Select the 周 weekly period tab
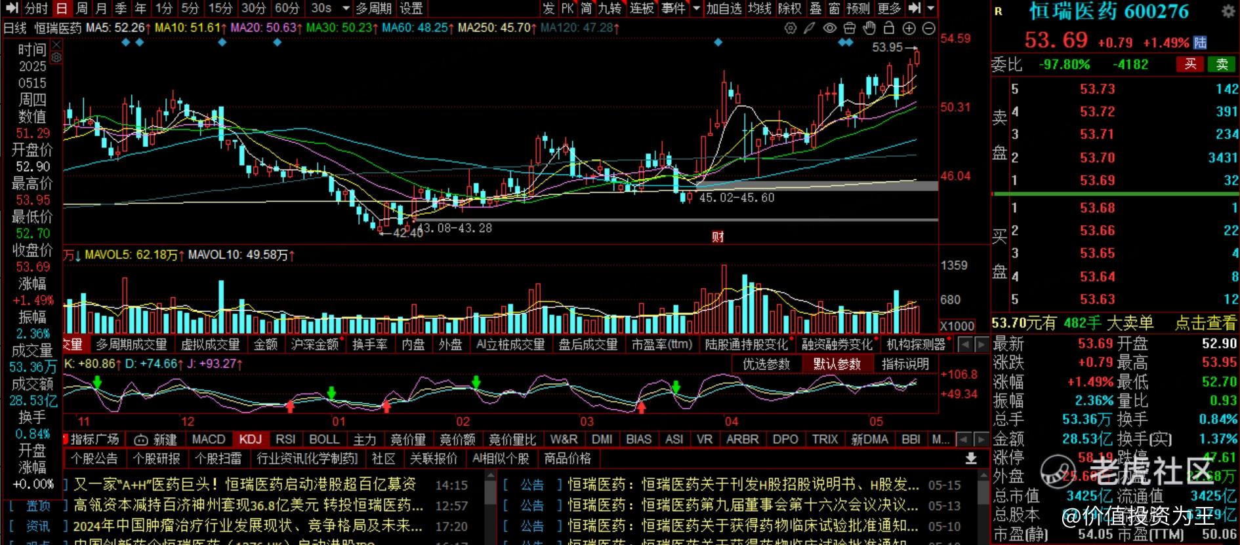Image resolution: width=1240 pixels, height=545 pixels. click(81, 9)
